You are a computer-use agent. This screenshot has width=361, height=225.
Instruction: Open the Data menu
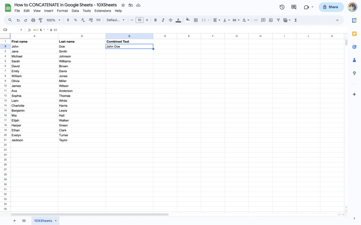(x=75, y=11)
